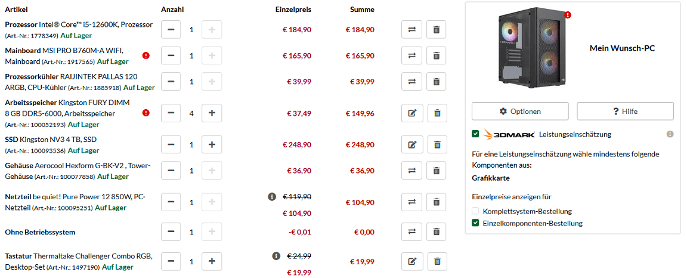Enable Komplettsystem-Bestellung checkbox
Viewport: 687px width, 278px height.
click(475, 211)
